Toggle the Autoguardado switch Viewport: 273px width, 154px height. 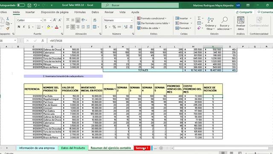click(21, 5)
